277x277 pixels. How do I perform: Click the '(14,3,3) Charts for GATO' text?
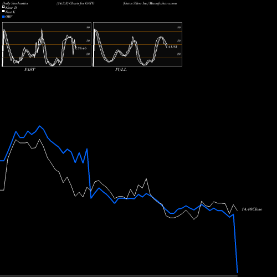tap(75, 3)
